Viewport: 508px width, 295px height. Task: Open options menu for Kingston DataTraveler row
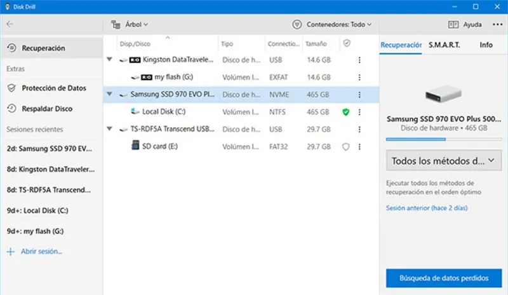coord(359,60)
